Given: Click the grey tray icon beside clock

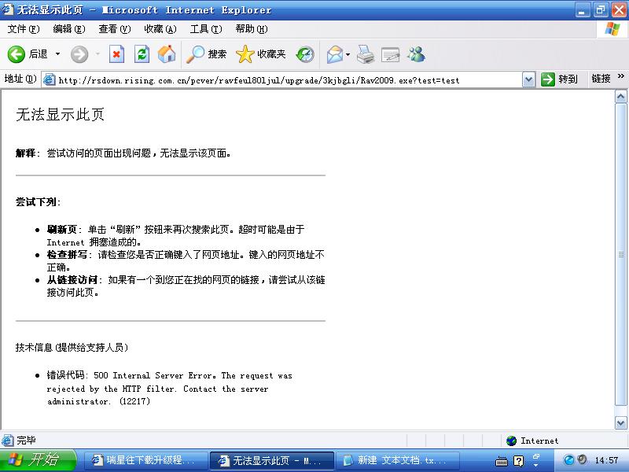Looking at the screenshot, I should [x=583, y=459].
